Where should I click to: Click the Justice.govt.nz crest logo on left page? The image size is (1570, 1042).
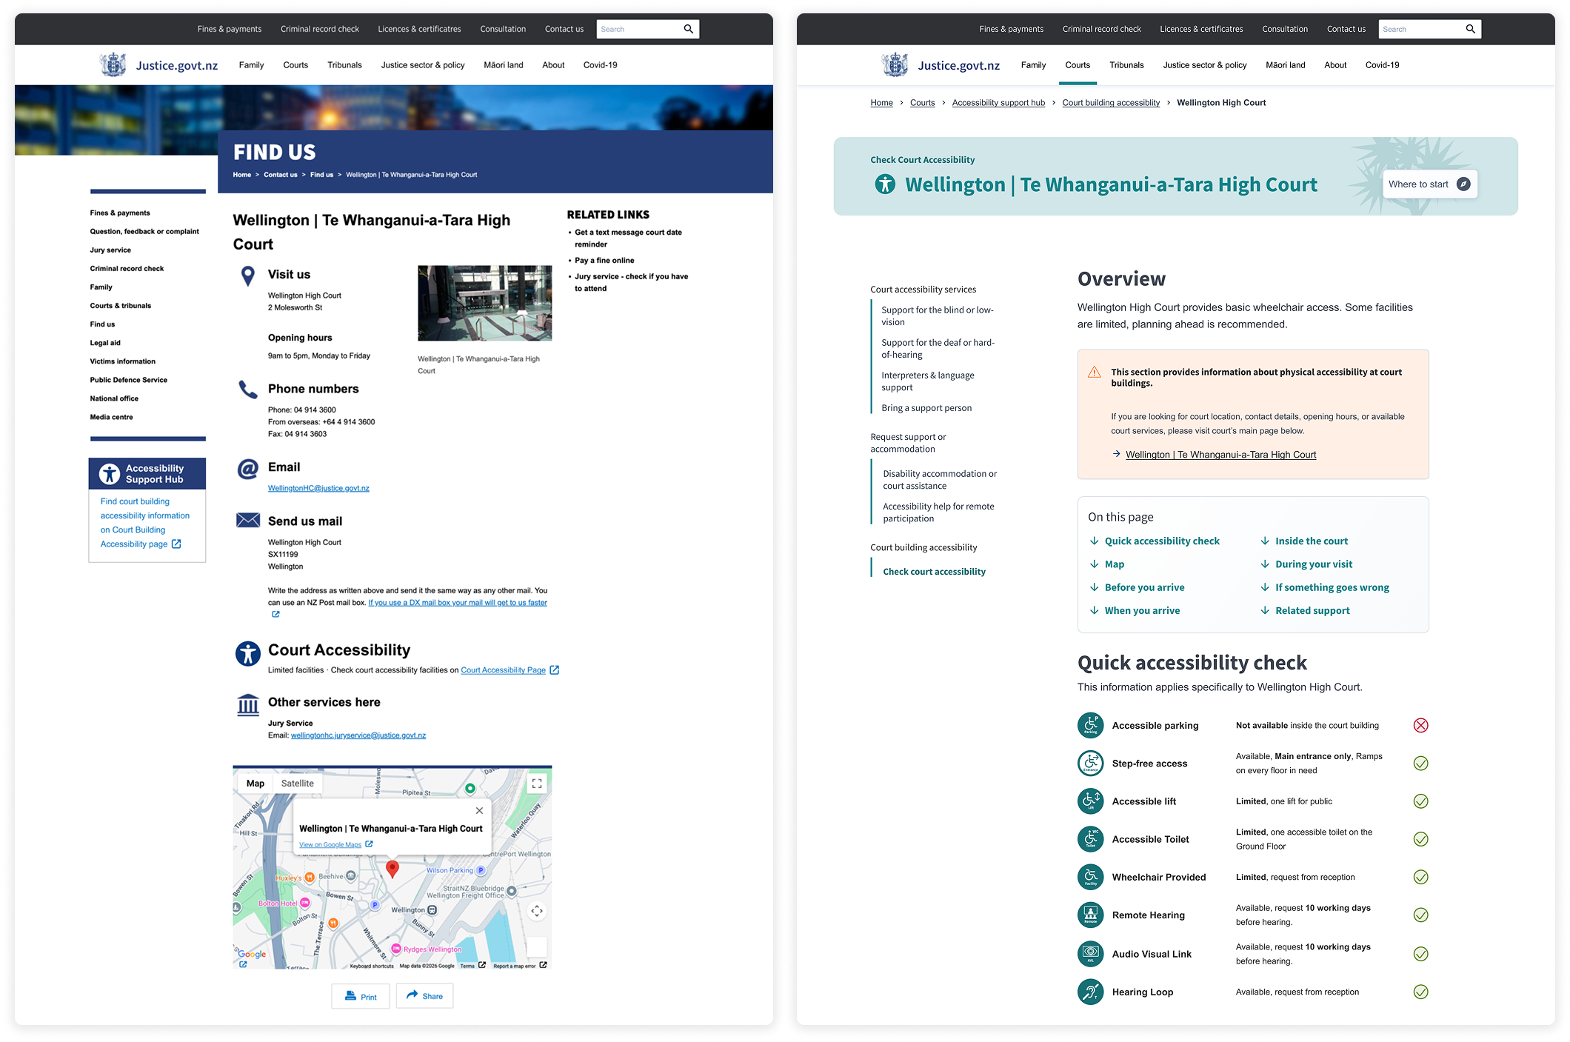click(x=113, y=65)
